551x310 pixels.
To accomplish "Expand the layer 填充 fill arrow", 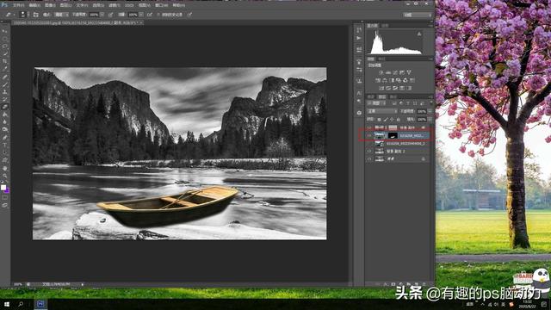I will click(430, 120).
